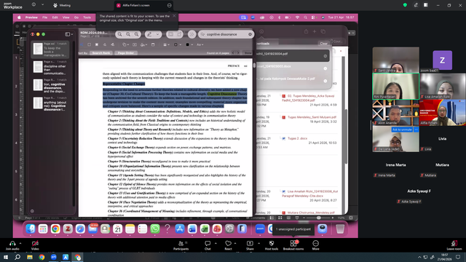The height and width of the screenshot is (262, 466).
Task: Click Spotlight search icon in macOS menu bar
Action: click(306, 17)
